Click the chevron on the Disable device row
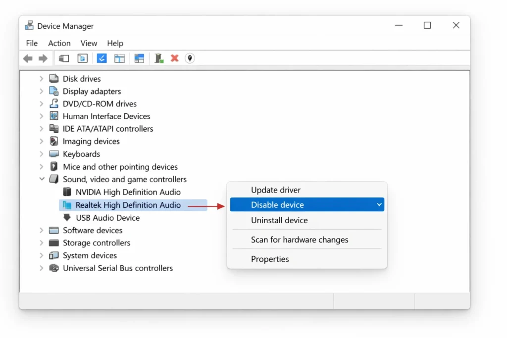Image resolution: width=507 pixels, height=338 pixels. (x=379, y=204)
